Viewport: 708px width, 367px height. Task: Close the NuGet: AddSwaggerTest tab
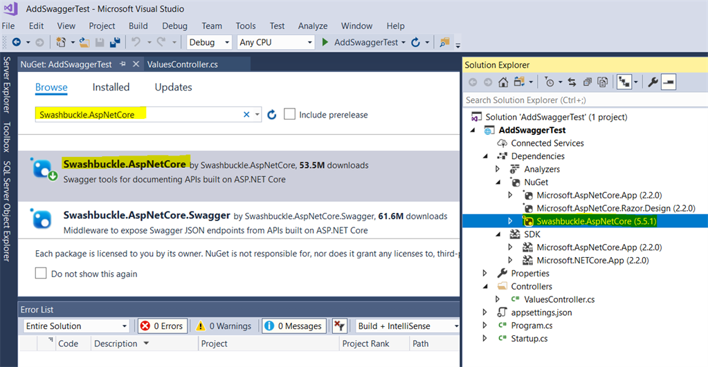click(x=136, y=64)
